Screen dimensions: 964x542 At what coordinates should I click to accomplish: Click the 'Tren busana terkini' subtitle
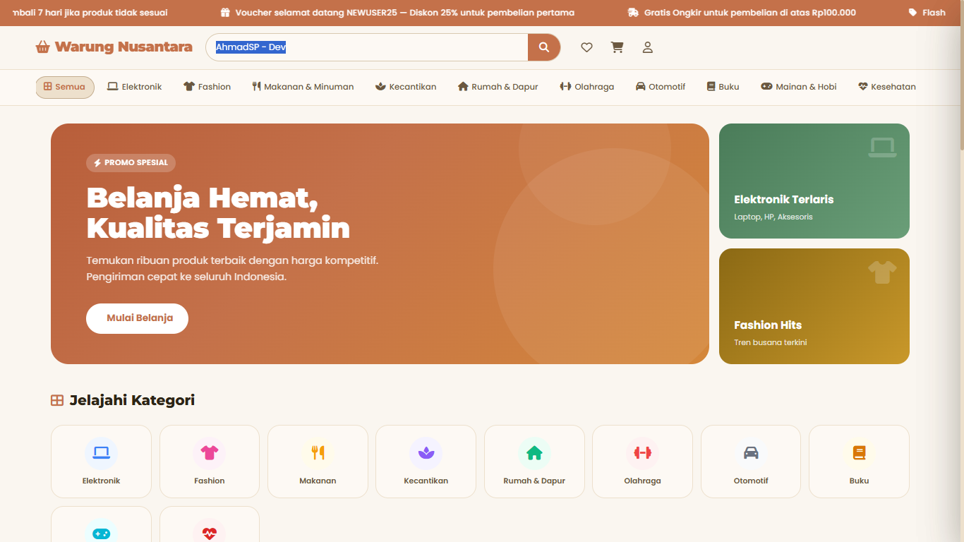pyautogui.click(x=771, y=343)
